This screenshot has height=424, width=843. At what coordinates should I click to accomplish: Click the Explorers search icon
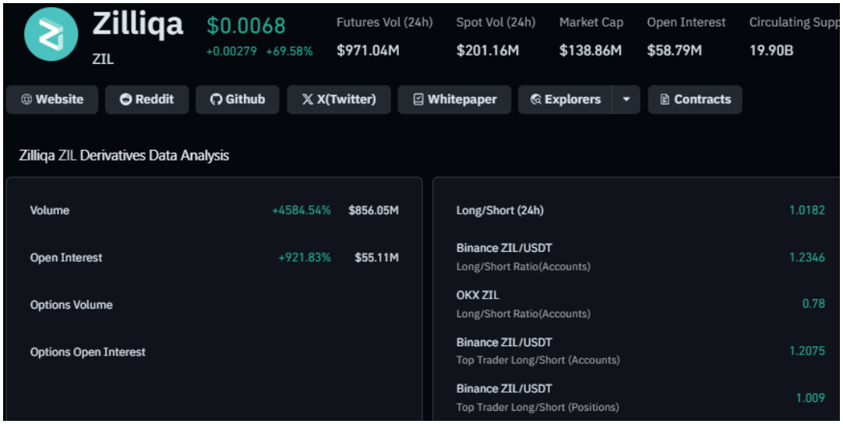[535, 100]
